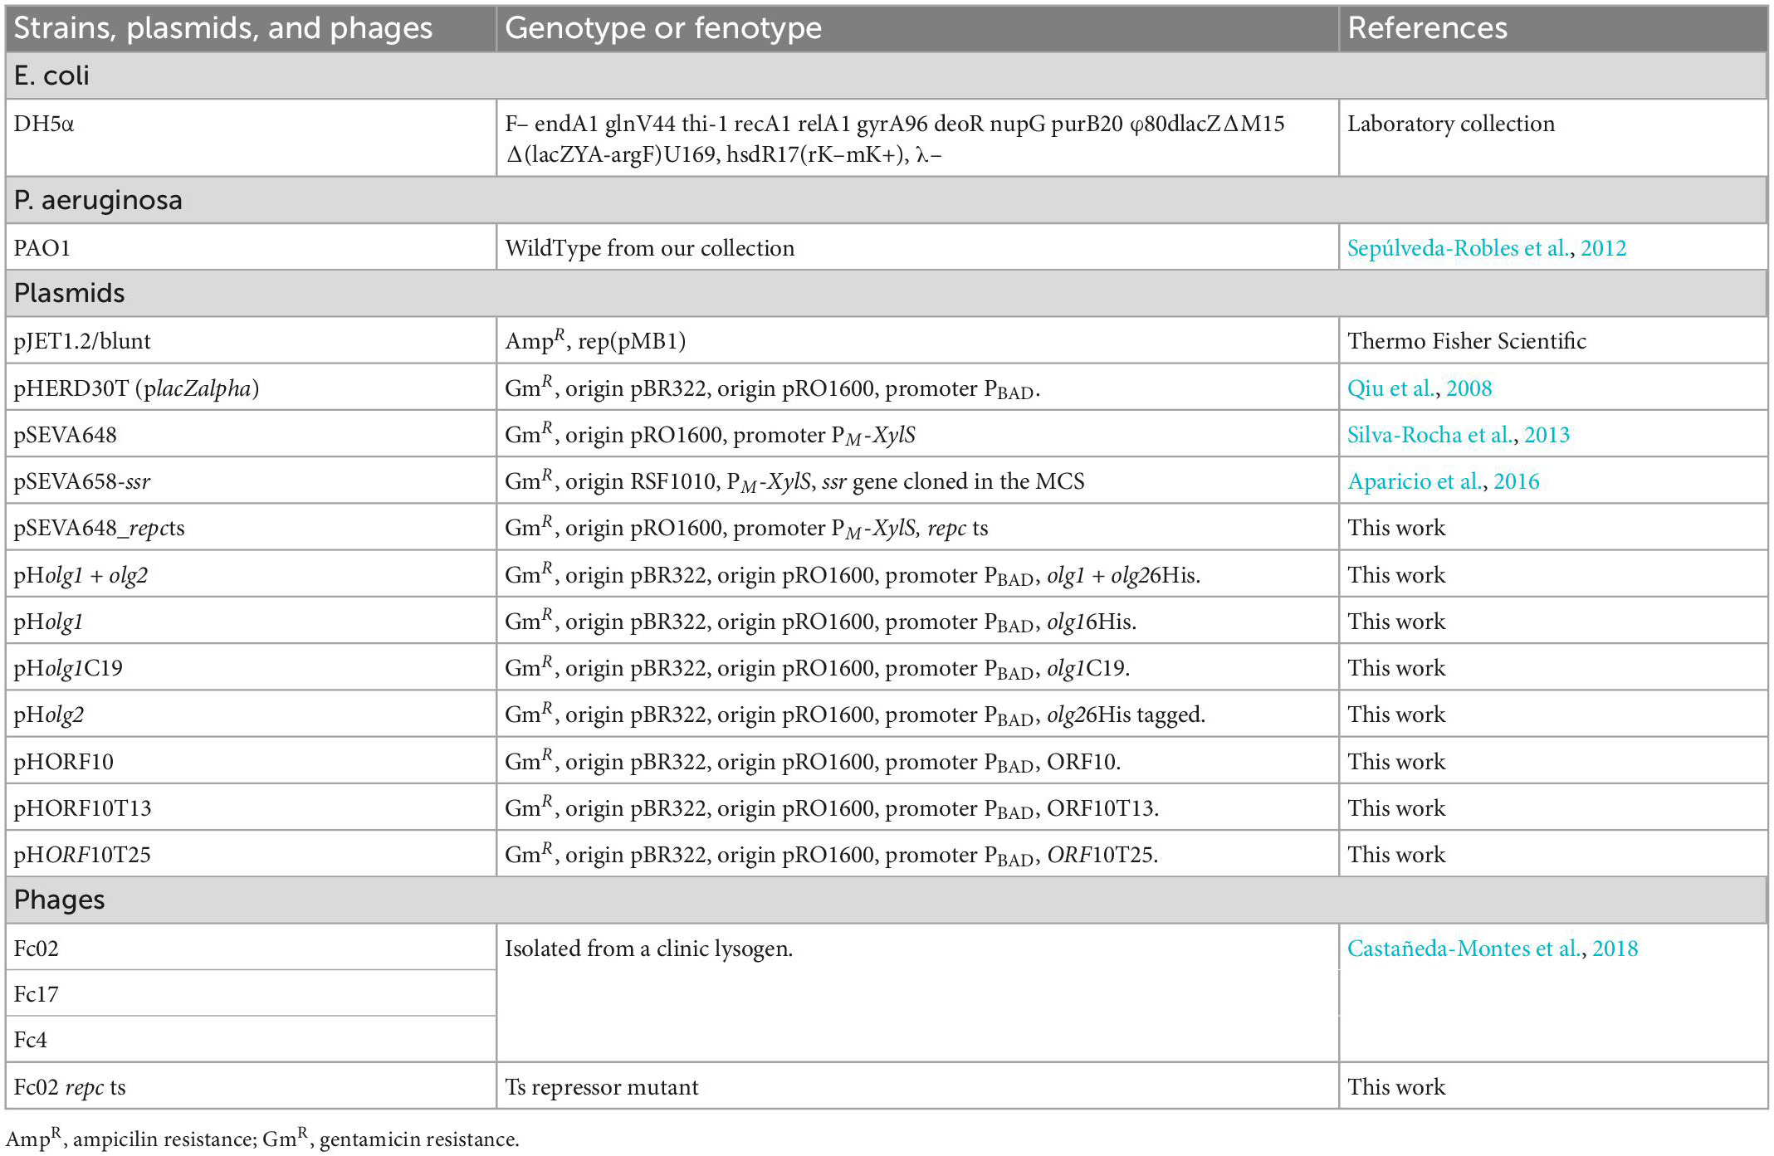Click the DH5α strain cell
Viewport: 1774px width, 1156px height.
point(251,138)
